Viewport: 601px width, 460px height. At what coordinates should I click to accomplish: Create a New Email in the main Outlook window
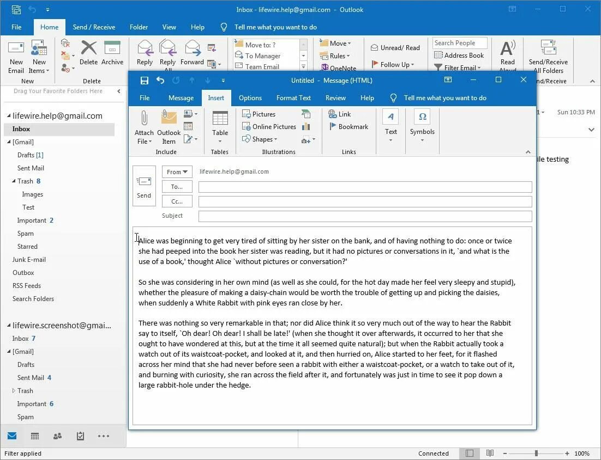(16, 57)
